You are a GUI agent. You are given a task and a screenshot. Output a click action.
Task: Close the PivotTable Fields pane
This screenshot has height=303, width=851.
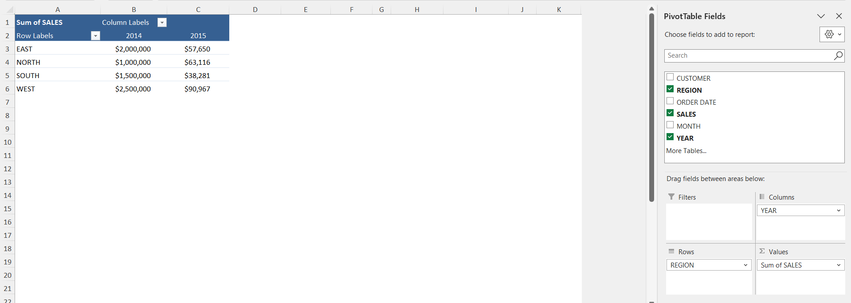839,16
